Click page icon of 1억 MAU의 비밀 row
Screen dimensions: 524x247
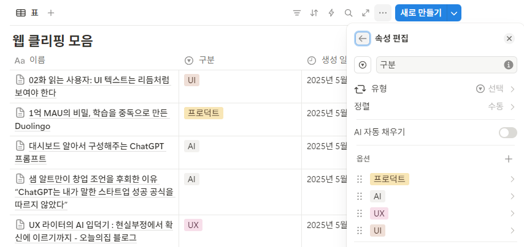coord(20,113)
